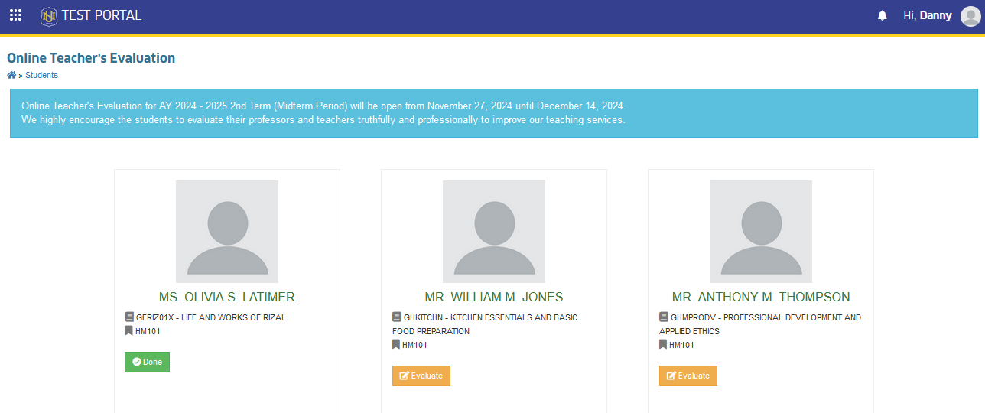Viewport: 985px width, 413px height.
Task: Click Anthony Thompson's profile photo placeholder
Action: pyautogui.click(x=761, y=232)
